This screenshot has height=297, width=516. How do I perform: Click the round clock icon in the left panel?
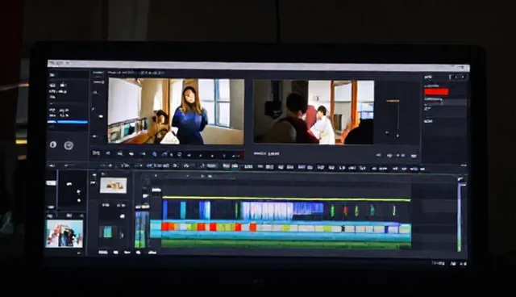[x=69, y=145]
